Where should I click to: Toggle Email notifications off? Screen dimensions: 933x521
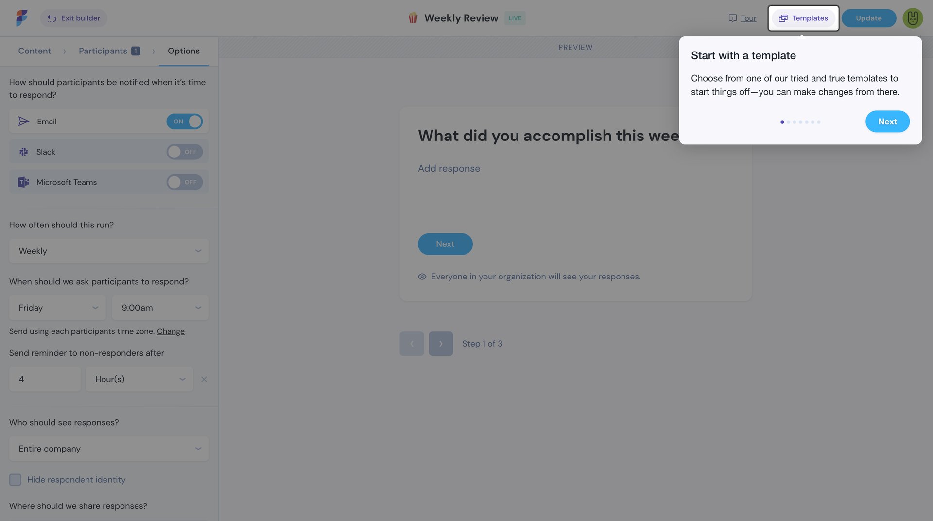(x=185, y=121)
